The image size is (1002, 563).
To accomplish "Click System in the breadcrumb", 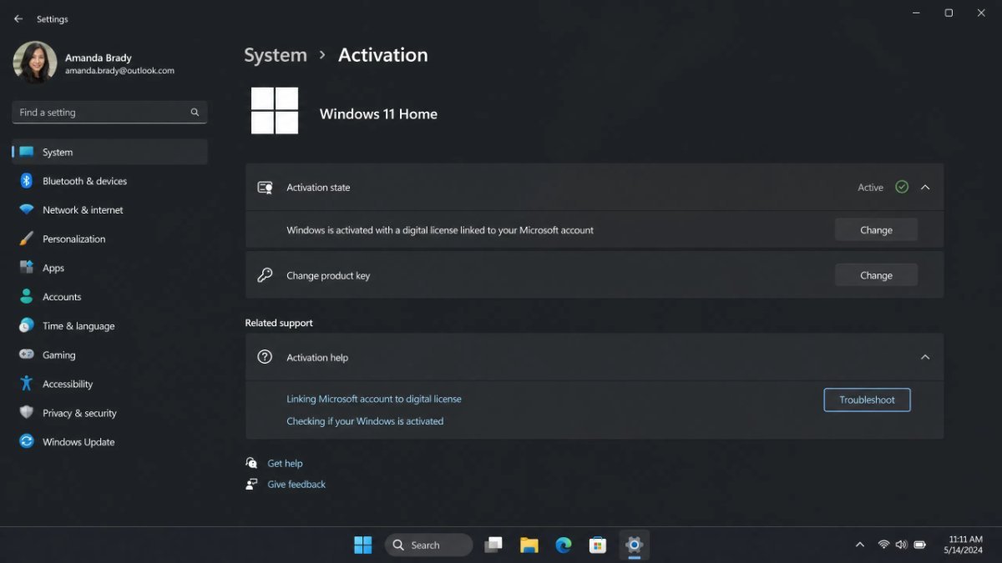I will coord(276,55).
